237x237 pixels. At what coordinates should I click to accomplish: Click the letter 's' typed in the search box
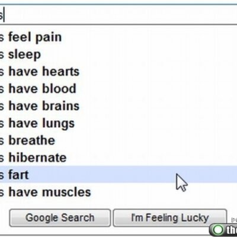tap(1, 16)
